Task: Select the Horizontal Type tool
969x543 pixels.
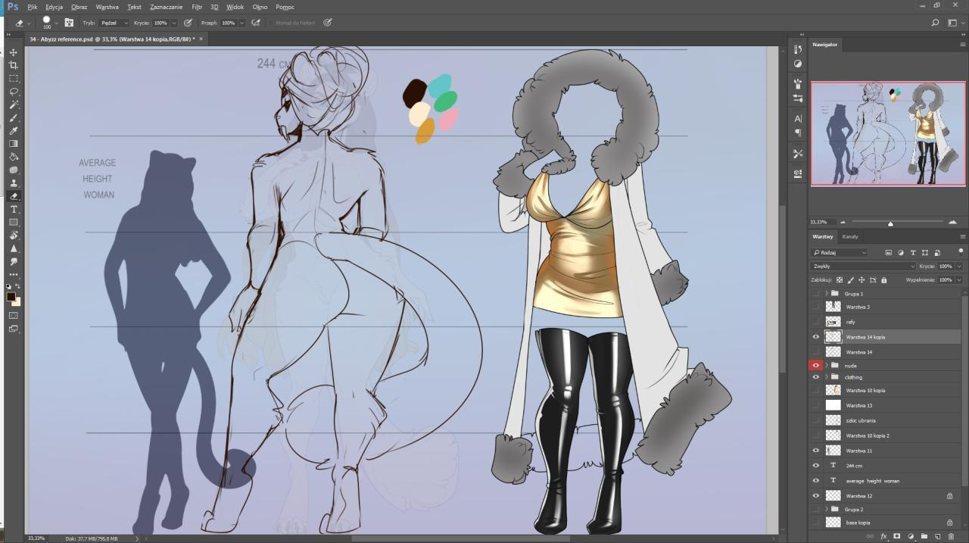Action: (x=14, y=209)
